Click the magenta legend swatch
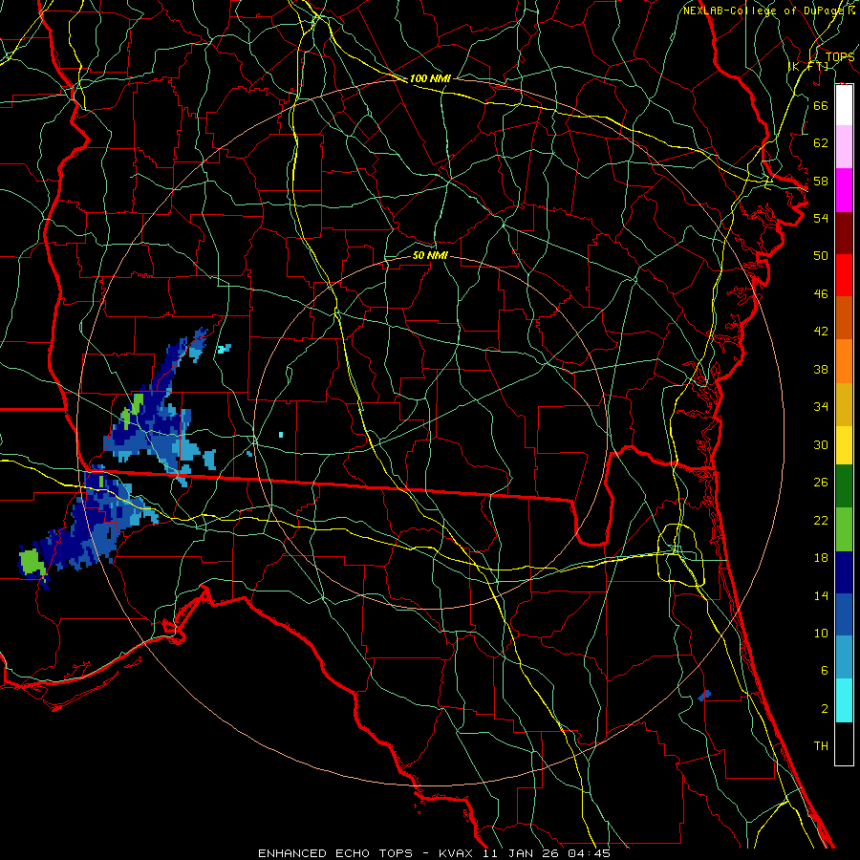 coord(844,190)
